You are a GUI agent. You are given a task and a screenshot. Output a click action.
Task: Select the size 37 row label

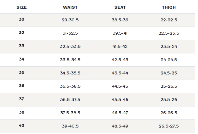click(22, 99)
